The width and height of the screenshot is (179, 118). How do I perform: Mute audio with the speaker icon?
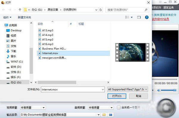tap(159, 90)
